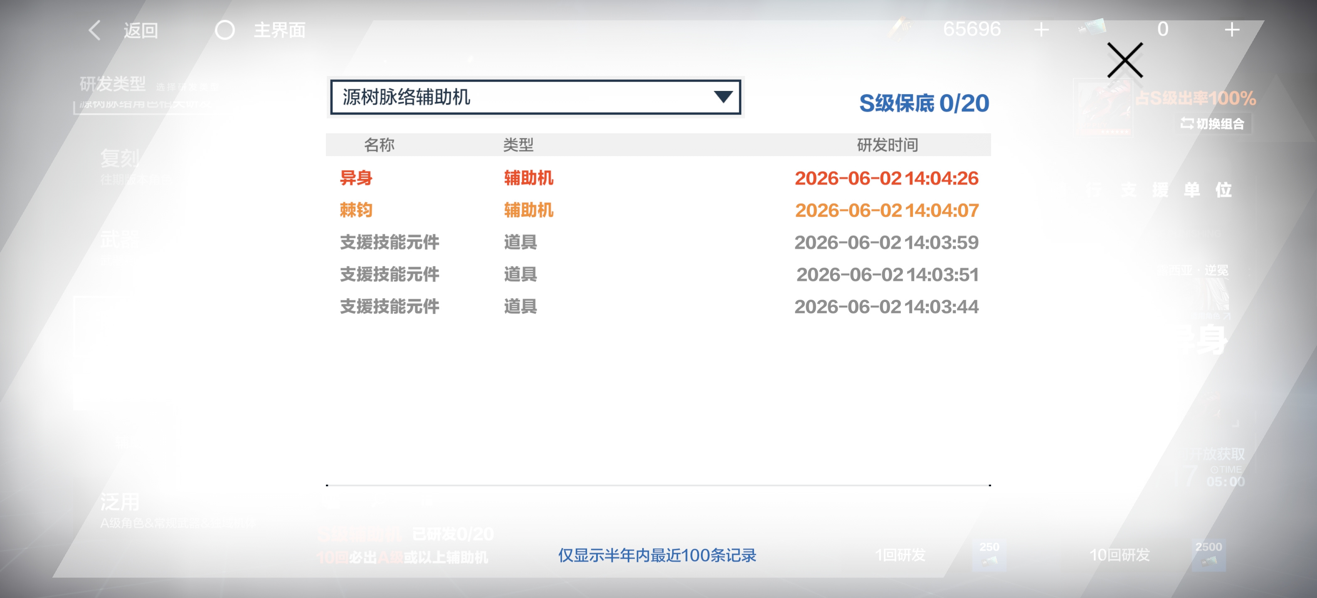Select the 泛用 research type tab
The image size is (1317, 598).
pyautogui.click(x=120, y=502)
